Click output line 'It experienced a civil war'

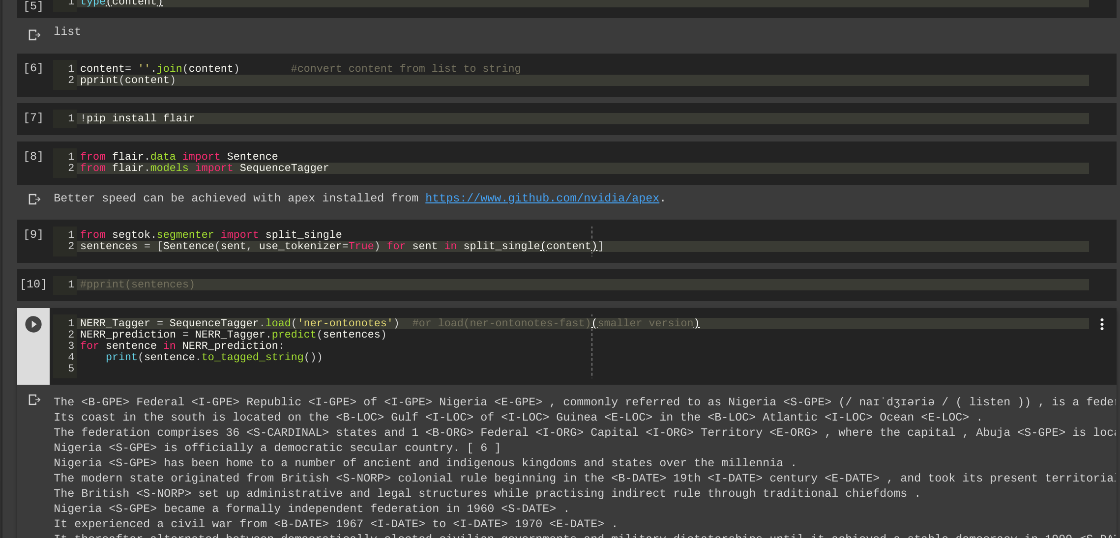[x=335, y=524]
